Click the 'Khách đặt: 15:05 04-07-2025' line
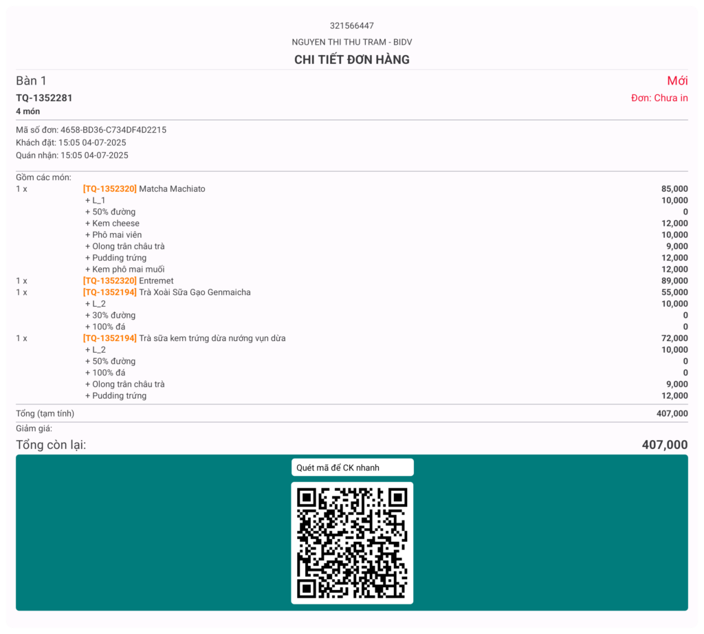 click(71, 142)
